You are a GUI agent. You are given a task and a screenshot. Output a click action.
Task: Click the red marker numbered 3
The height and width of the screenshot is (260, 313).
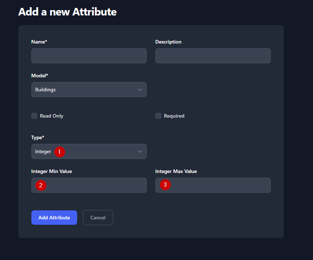(x=165, y=185)
